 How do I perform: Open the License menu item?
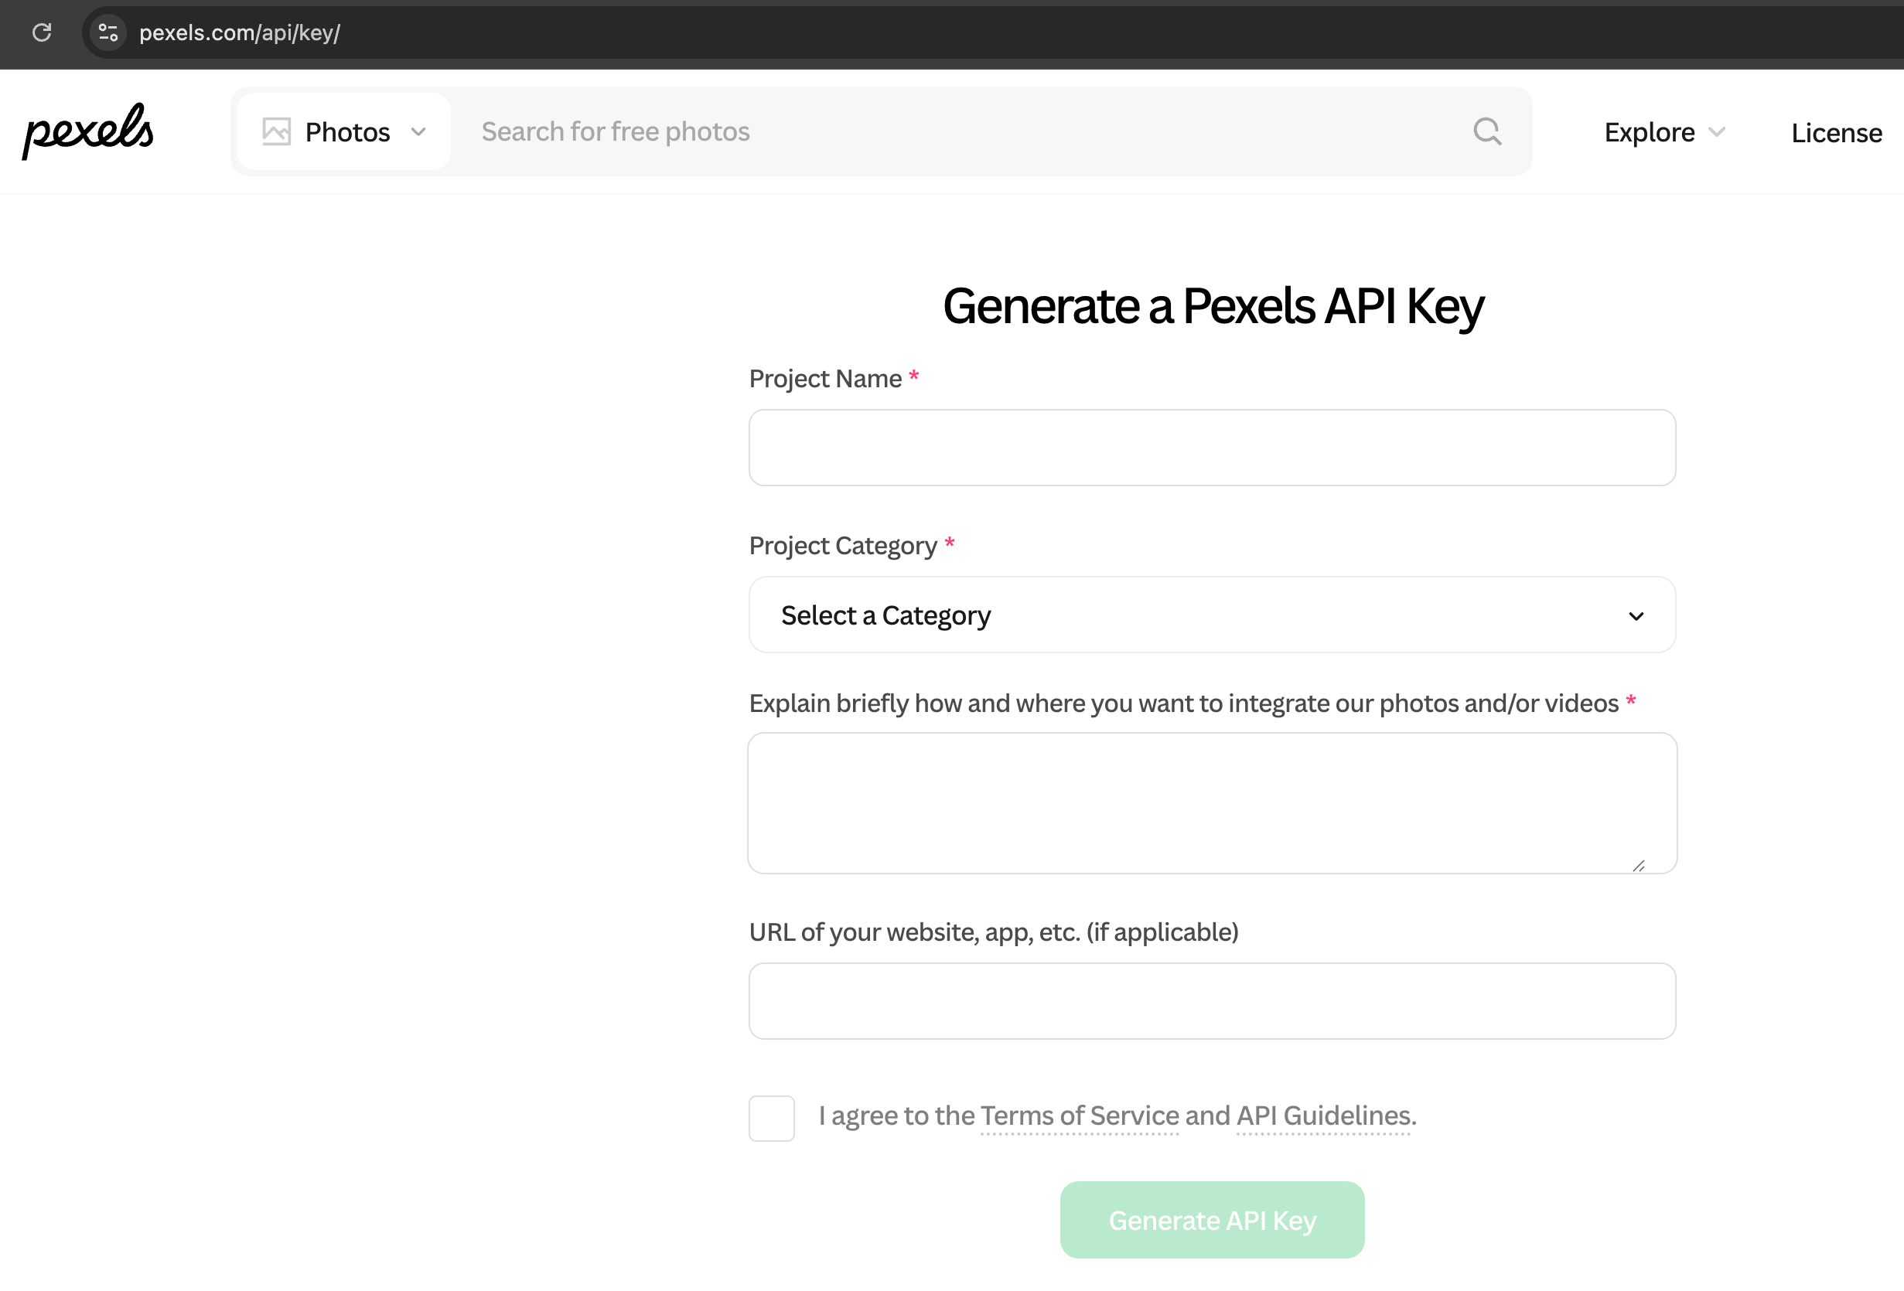[1836, 132]
